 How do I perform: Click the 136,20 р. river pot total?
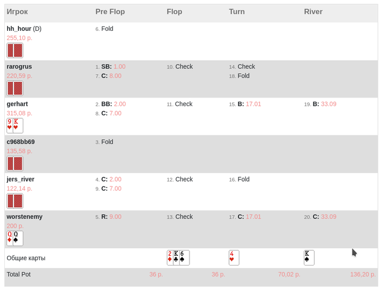click(x=362, y=275)
